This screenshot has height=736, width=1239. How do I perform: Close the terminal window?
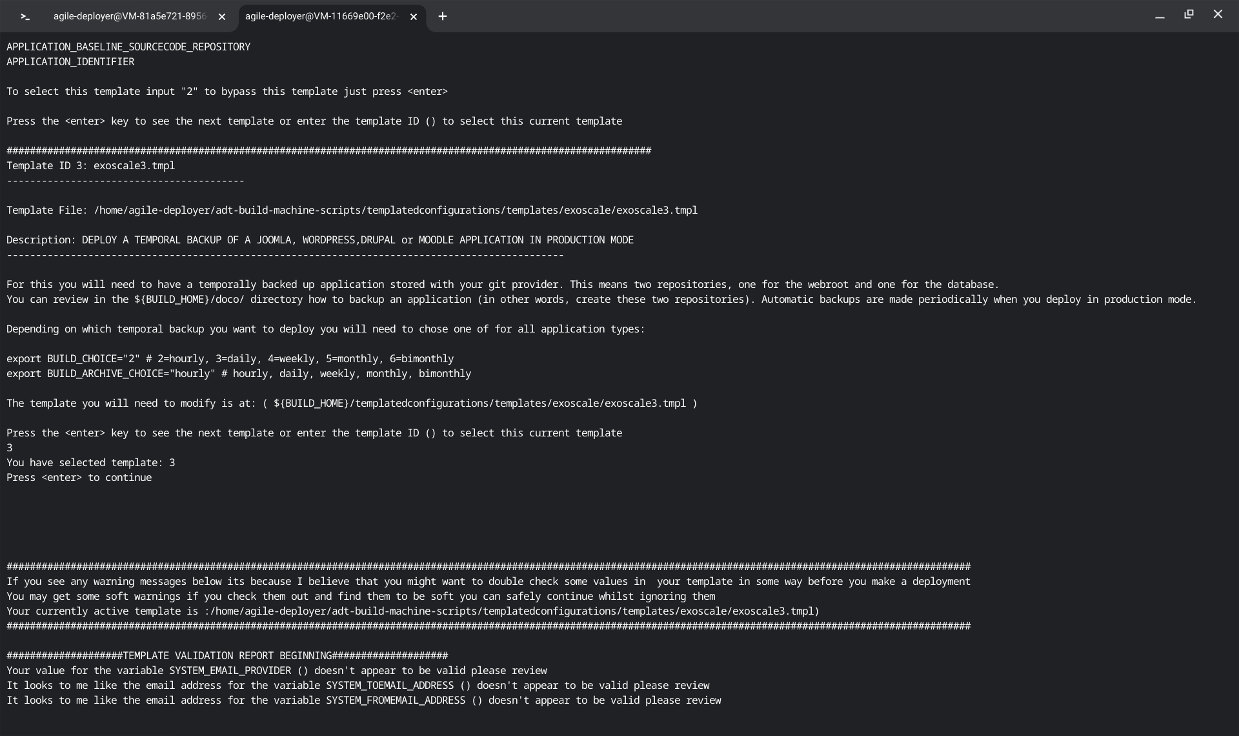(1218, 14)
